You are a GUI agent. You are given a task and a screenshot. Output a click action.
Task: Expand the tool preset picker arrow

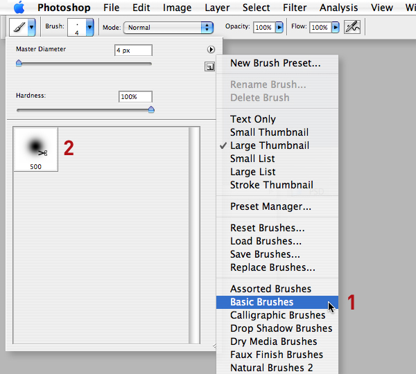pos(32,27)
